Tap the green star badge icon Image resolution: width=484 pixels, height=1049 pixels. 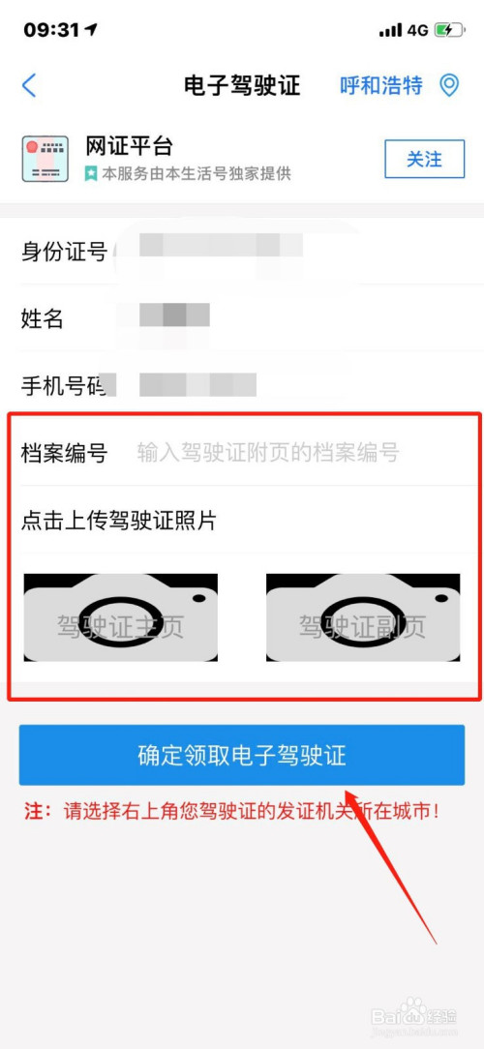[x=92, y=174]
